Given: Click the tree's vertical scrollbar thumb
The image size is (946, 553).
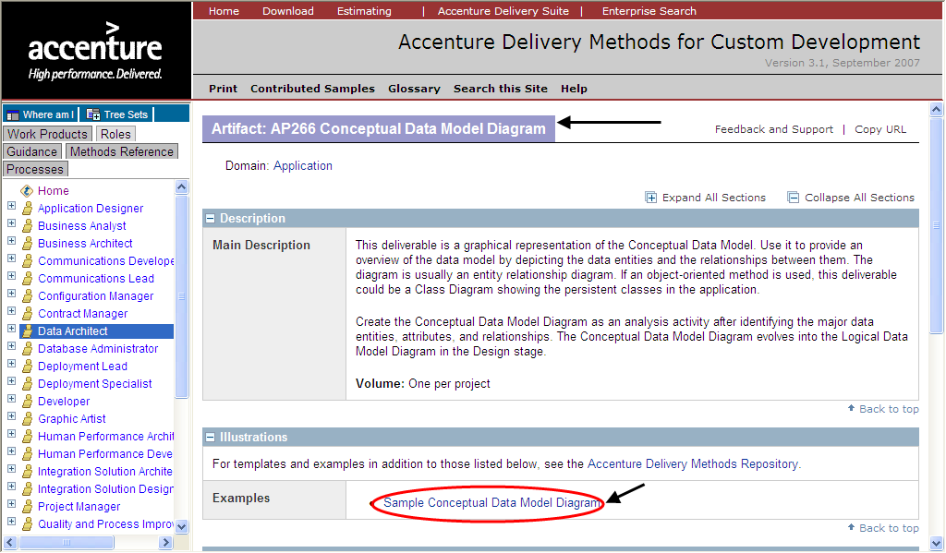Looking at the screenshot, I should (182, 296).
